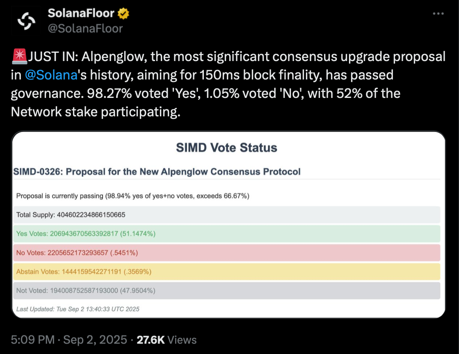
Task: Open the 27.6K Views count
Action: (167, 340)
